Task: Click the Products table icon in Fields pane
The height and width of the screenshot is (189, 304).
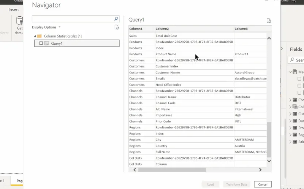Action: point(295,128)
